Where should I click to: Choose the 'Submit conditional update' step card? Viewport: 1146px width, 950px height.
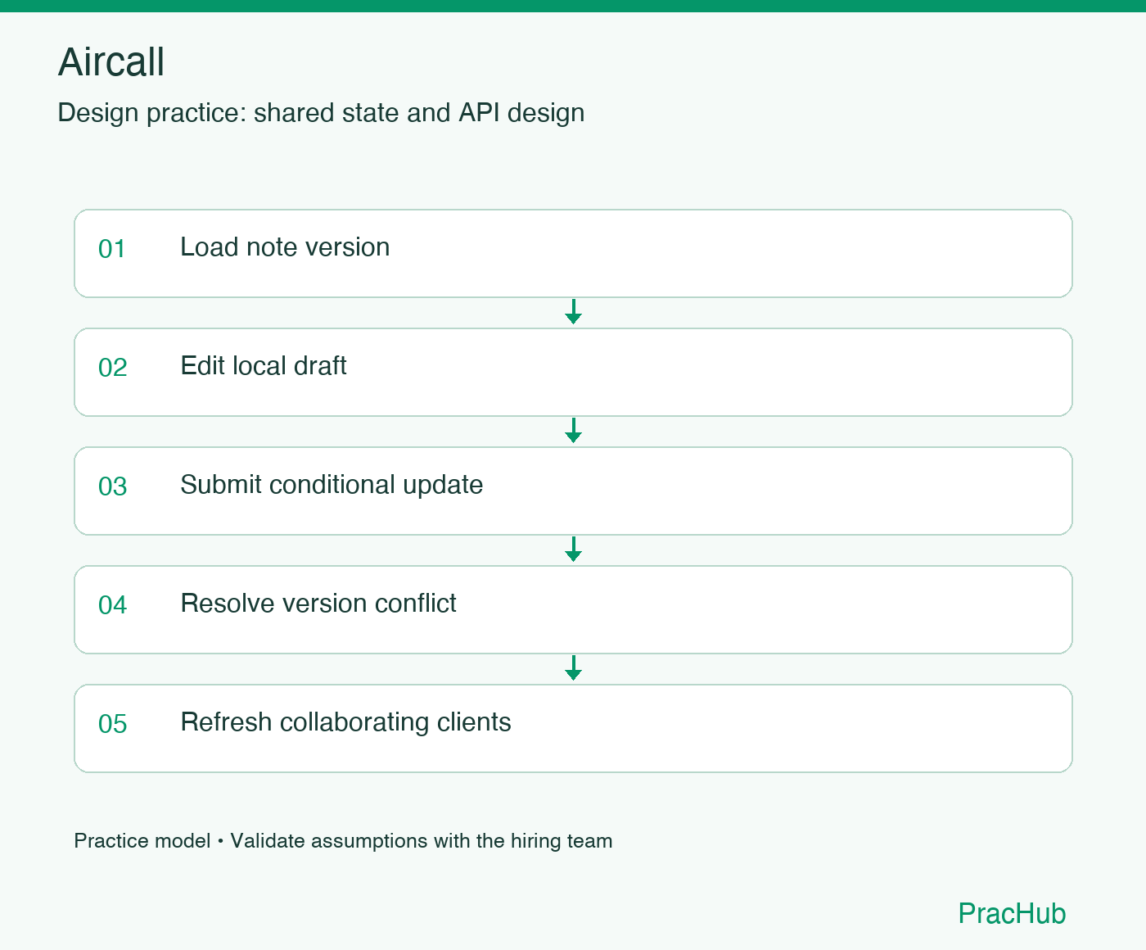(x=573, y=491)
